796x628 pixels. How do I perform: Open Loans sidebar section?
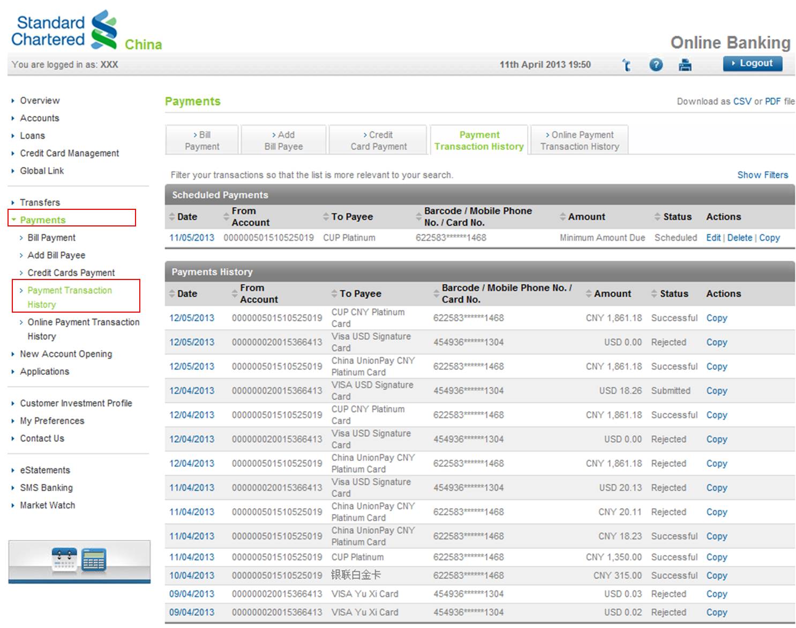pyautogui.click(x=33, y=136)
